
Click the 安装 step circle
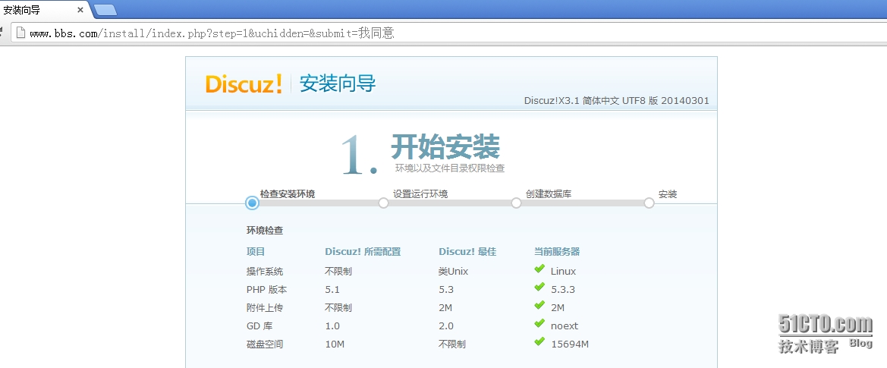pyautogui.click(x=649, y=203)
